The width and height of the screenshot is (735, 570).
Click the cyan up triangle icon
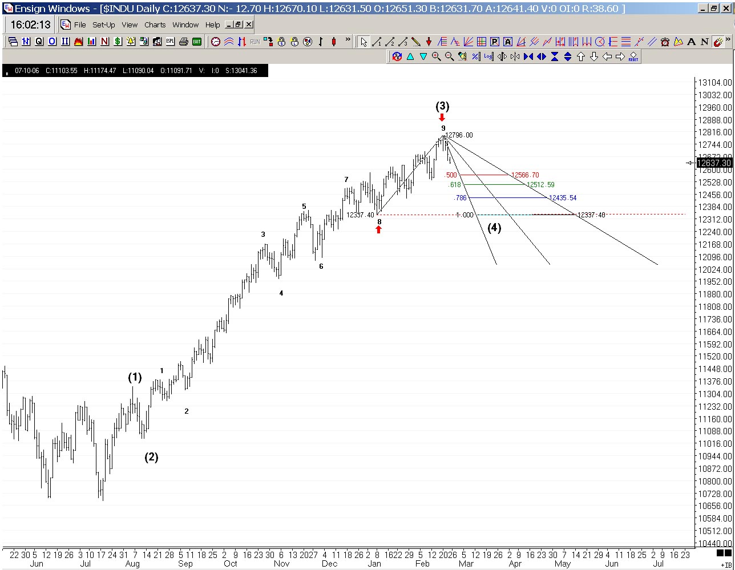coord(410,56)
